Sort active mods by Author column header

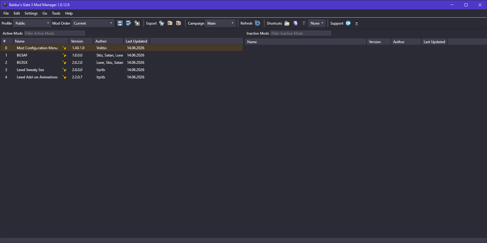pyautogui.click(x=108, y=41)
